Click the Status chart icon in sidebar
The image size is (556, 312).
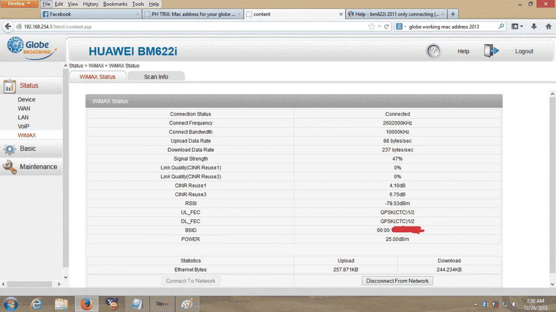pos(10,86)
